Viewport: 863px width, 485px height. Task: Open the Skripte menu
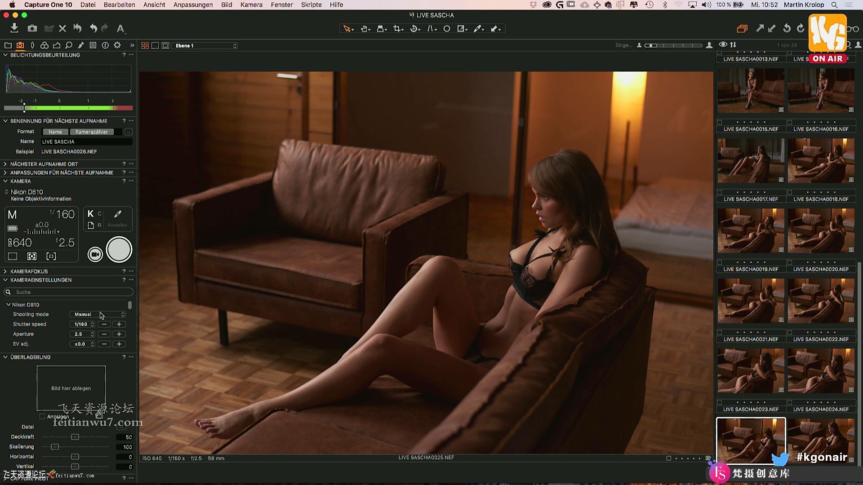click(x=311, y=4)
